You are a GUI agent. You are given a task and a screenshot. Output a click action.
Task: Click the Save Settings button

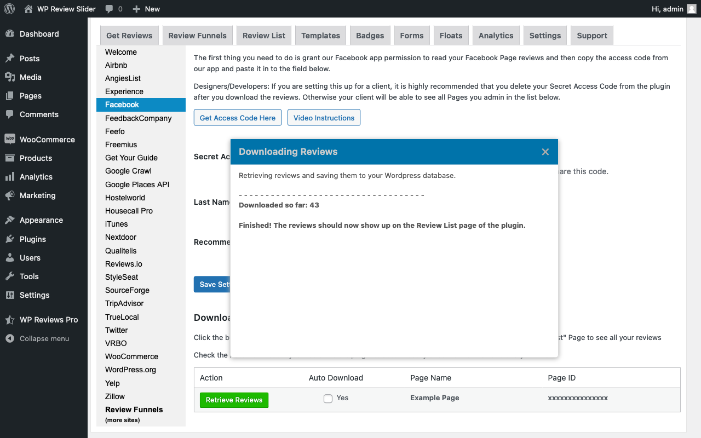tap(212, 284)
